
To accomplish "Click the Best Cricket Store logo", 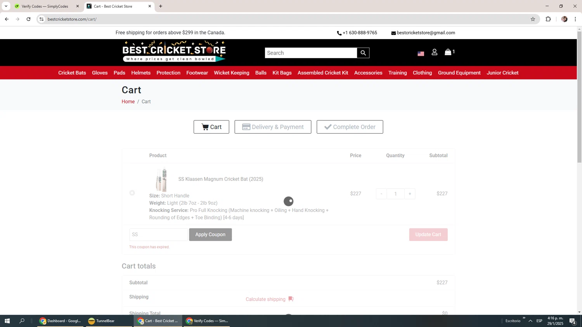I will [x=174, y=52].
